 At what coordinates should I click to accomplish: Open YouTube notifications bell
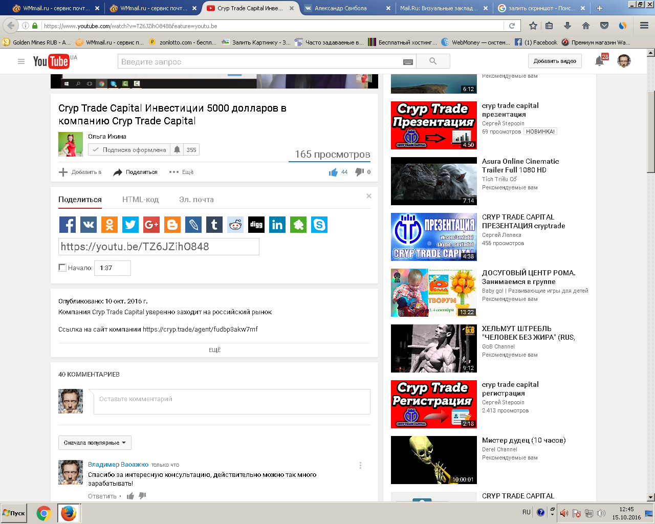point(599,61)
